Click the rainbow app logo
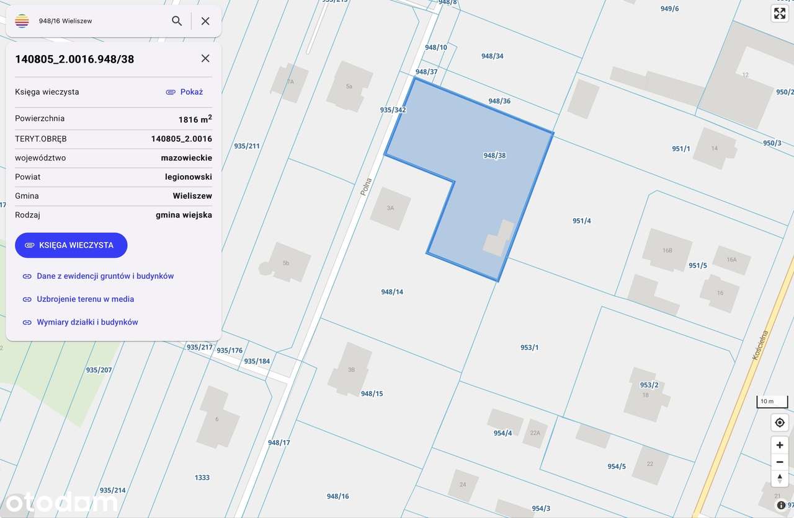Screen dimensions: 794x518 click(22, 21)
